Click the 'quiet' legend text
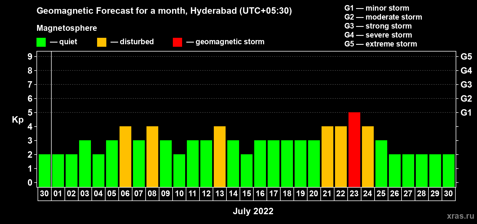This screenshot has height=224, width=477. [x=68, y=42]
